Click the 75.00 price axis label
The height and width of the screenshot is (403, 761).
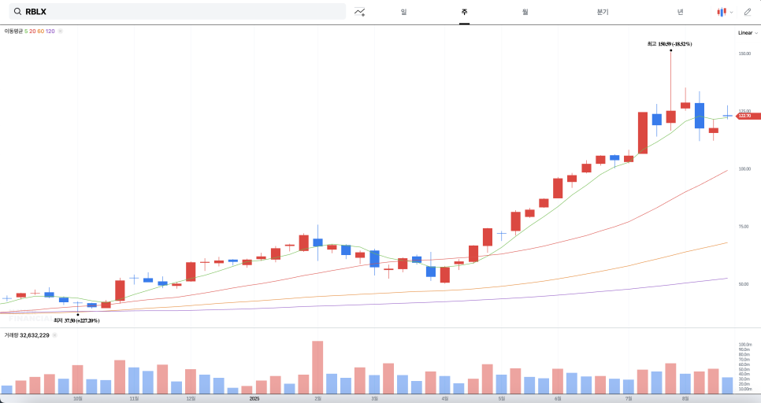click(744, 227)
